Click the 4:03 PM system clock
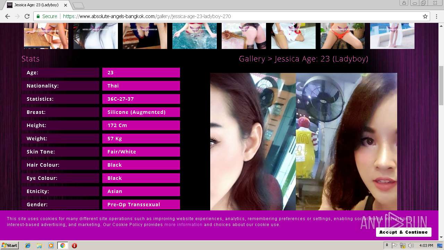The image size is (444, 250). [x=426, y=245]
